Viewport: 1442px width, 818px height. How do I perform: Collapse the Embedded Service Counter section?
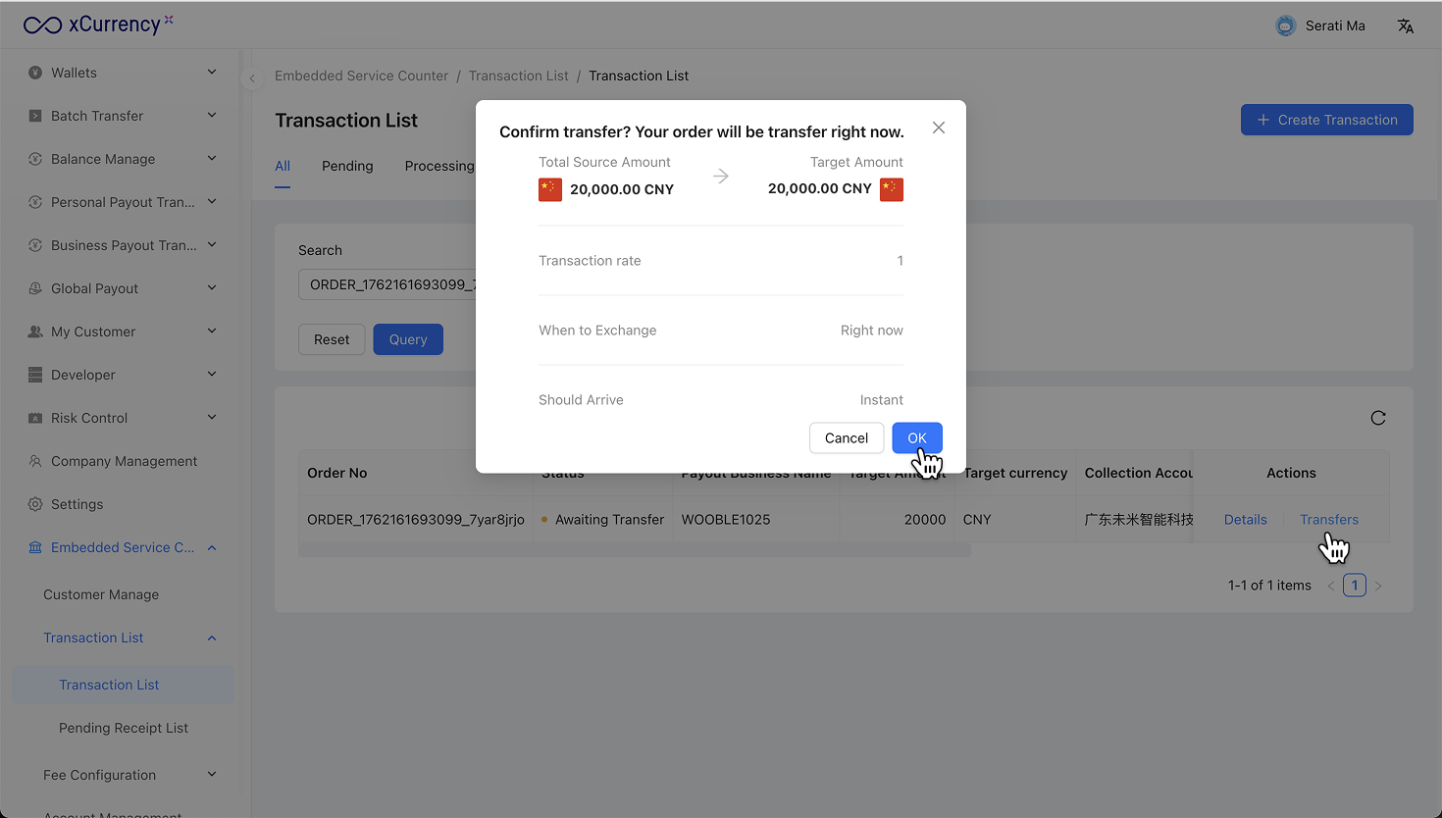(212, 547)
